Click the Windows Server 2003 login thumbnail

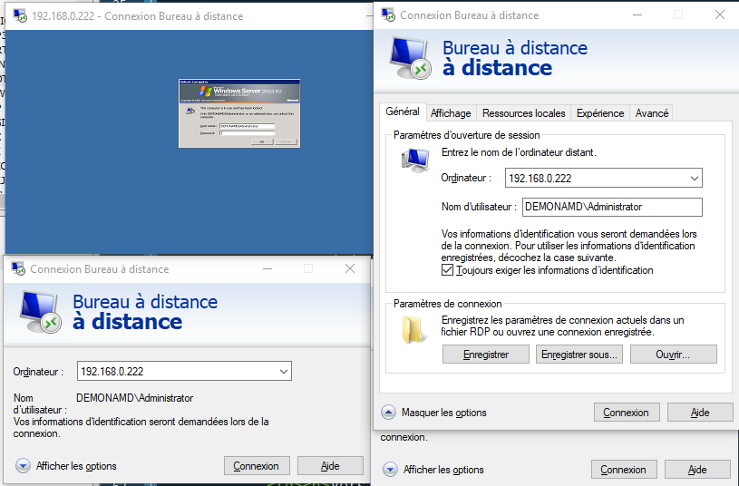coord(239,113)
